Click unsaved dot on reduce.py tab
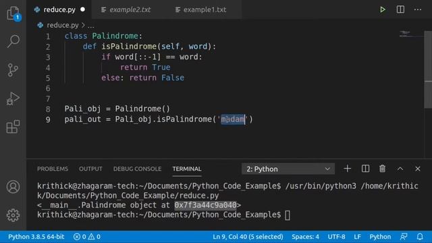 tap(82, 9)
